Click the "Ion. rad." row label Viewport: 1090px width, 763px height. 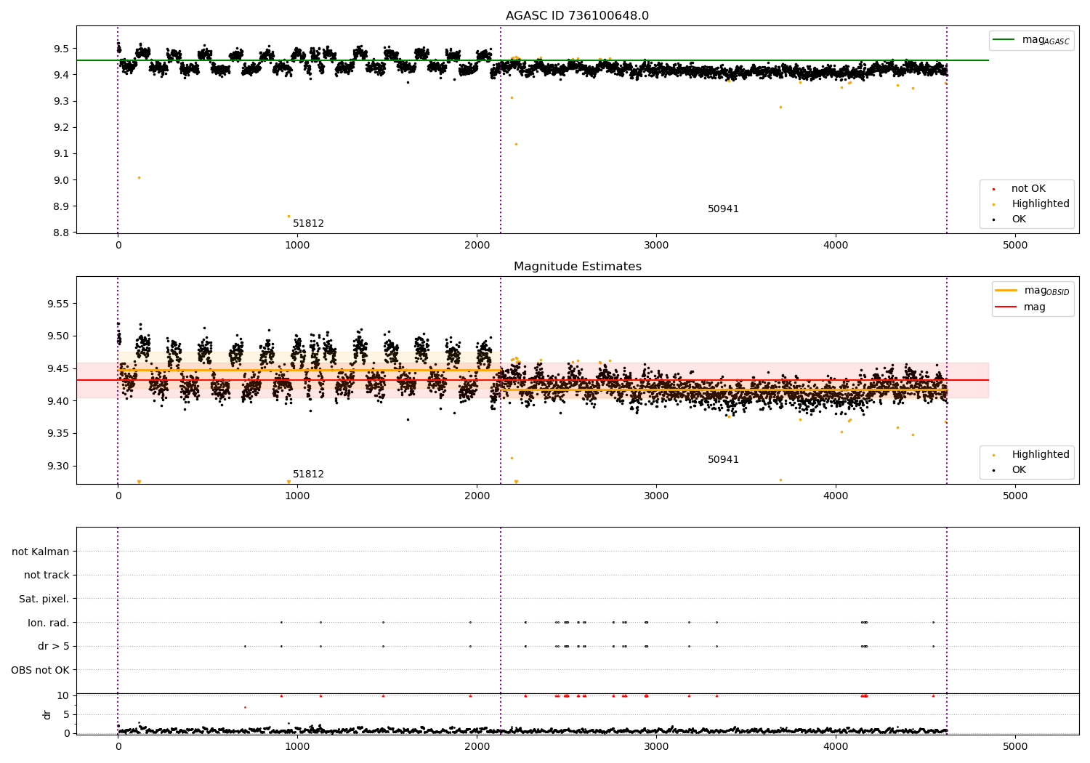pyautogui.click(x=49, y=623)
